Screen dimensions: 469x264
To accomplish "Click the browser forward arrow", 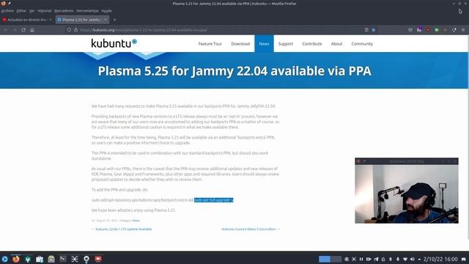I will click(x=15, y=30).
